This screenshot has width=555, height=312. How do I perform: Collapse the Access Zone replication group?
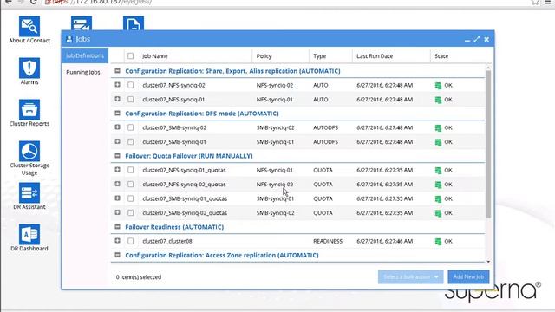118,255
